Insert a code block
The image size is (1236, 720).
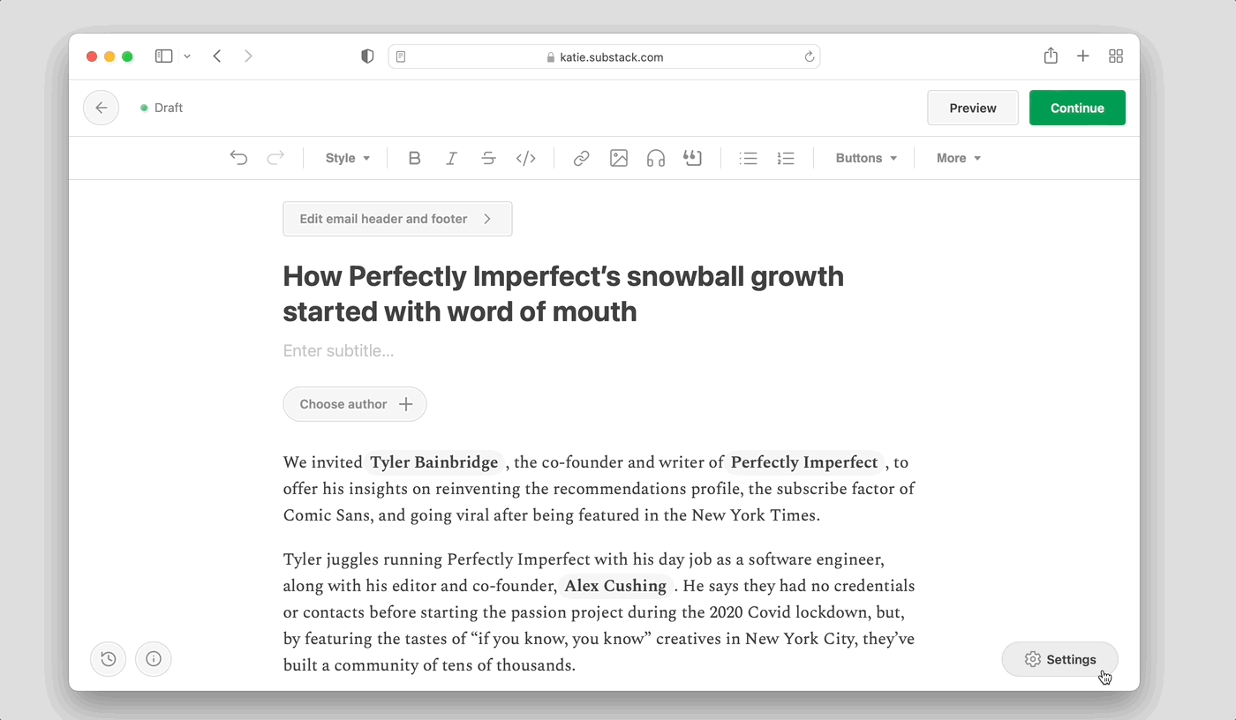coord(526,158)
